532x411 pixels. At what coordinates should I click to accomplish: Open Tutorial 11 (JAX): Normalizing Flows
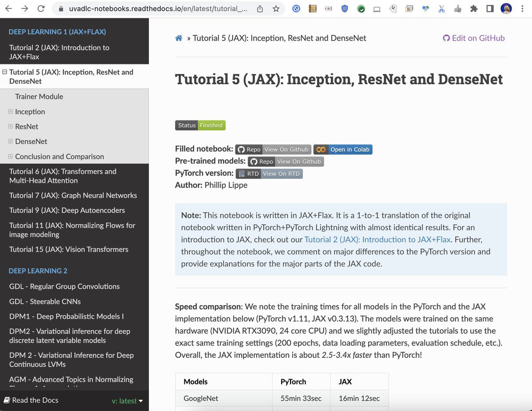72,230
